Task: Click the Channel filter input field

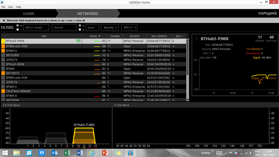Action: coord(64,27)
